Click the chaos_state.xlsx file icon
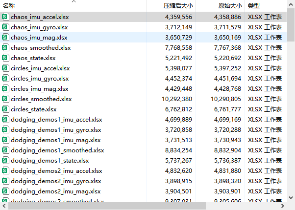The height and width of the screenshot is (210, 295). (x=5, y=58)
